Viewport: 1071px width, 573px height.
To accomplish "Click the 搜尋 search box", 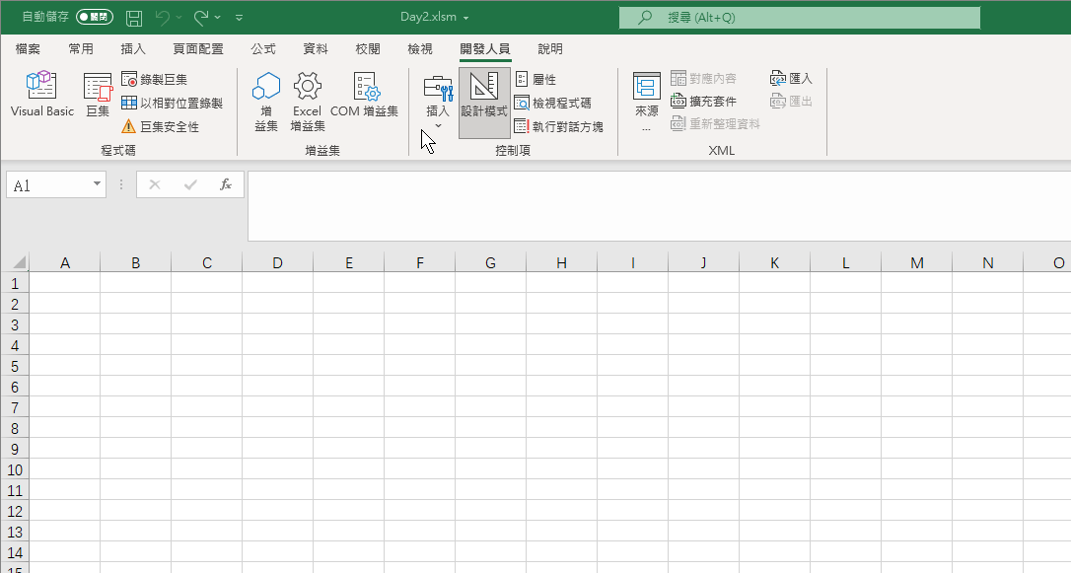I will click(x=799, y=18).
